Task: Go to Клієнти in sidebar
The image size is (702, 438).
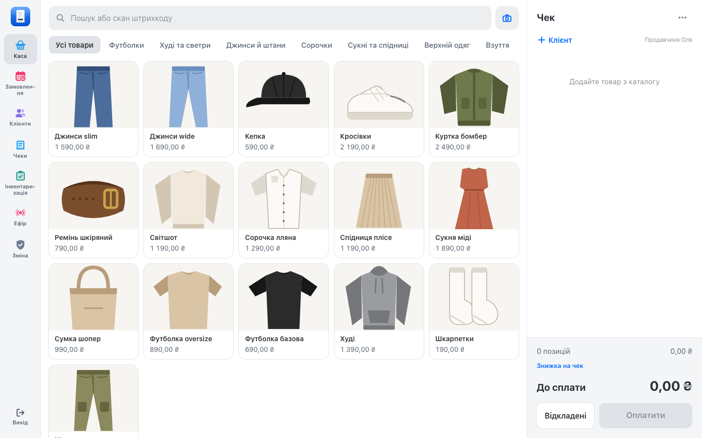Action: [x=20, y=117]
